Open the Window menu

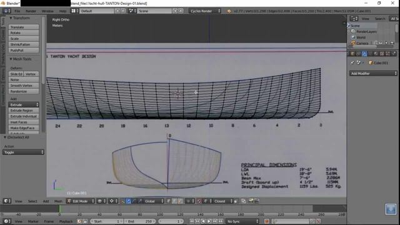point(47,11)
